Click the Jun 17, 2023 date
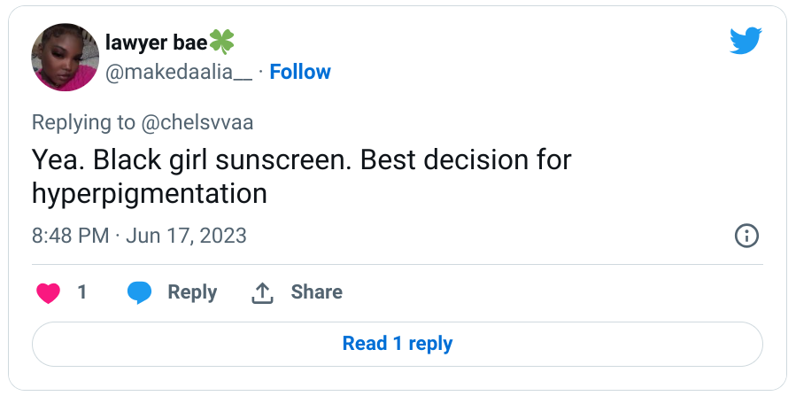This screenshot has width=796, height=396. pos(186,236)
